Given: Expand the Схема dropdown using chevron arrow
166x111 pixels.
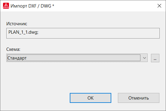Looking at the screenshot, I should 144,58.
